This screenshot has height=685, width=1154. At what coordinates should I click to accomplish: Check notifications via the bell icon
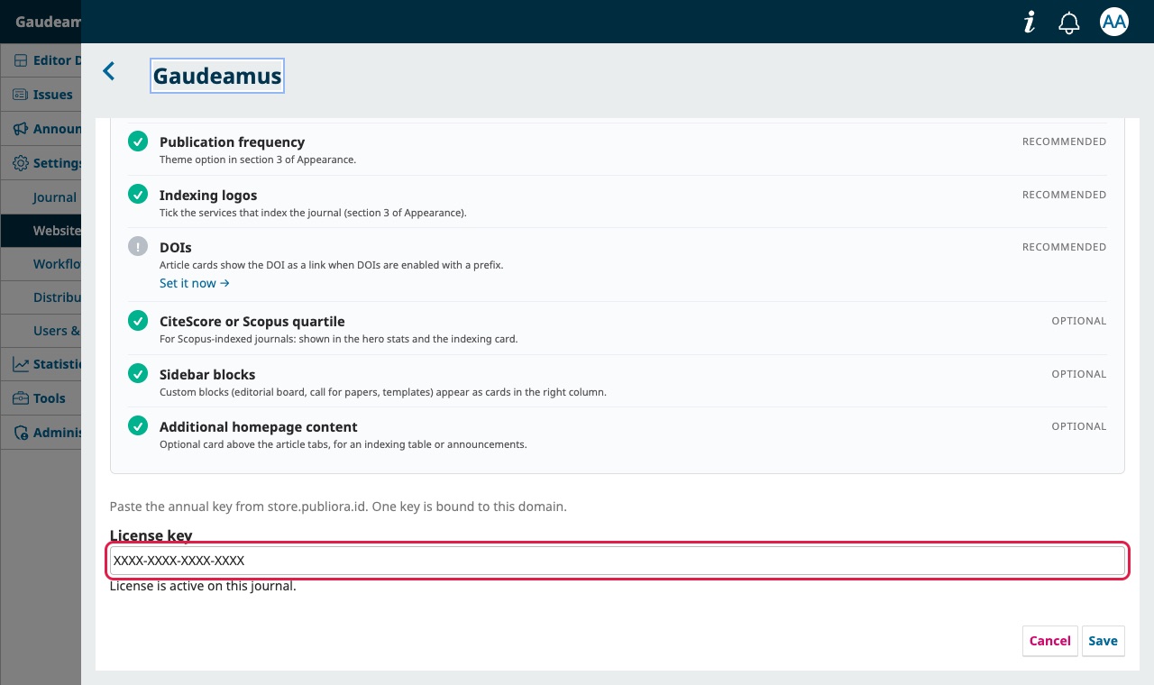pyautogui.click(x=1069, y=23)
